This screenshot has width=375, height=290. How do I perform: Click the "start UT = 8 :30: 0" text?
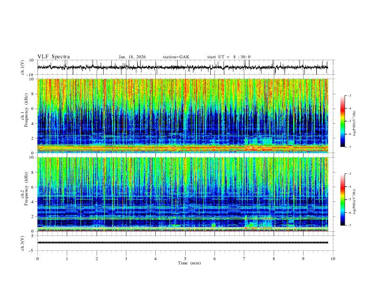229,57
